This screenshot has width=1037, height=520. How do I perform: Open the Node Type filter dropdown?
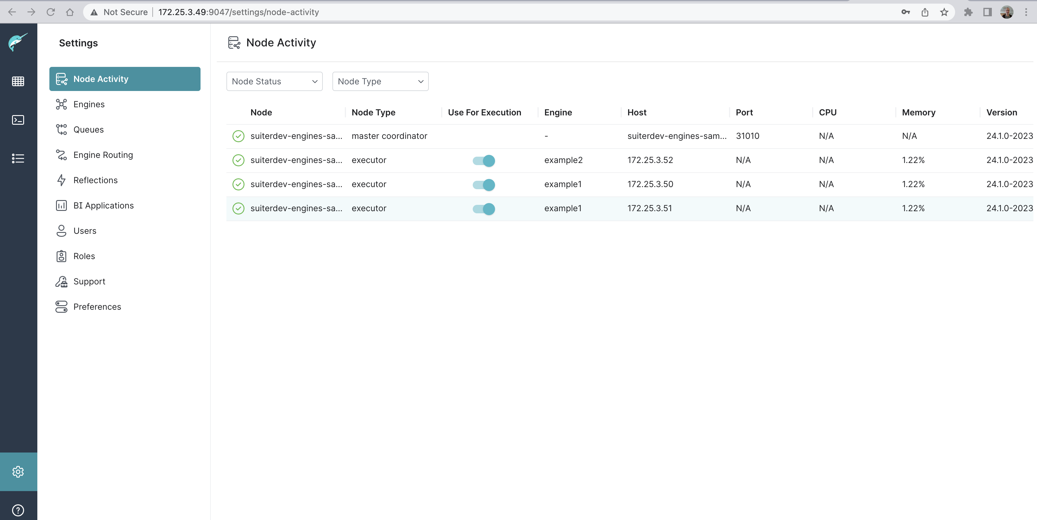pos(380,81)
